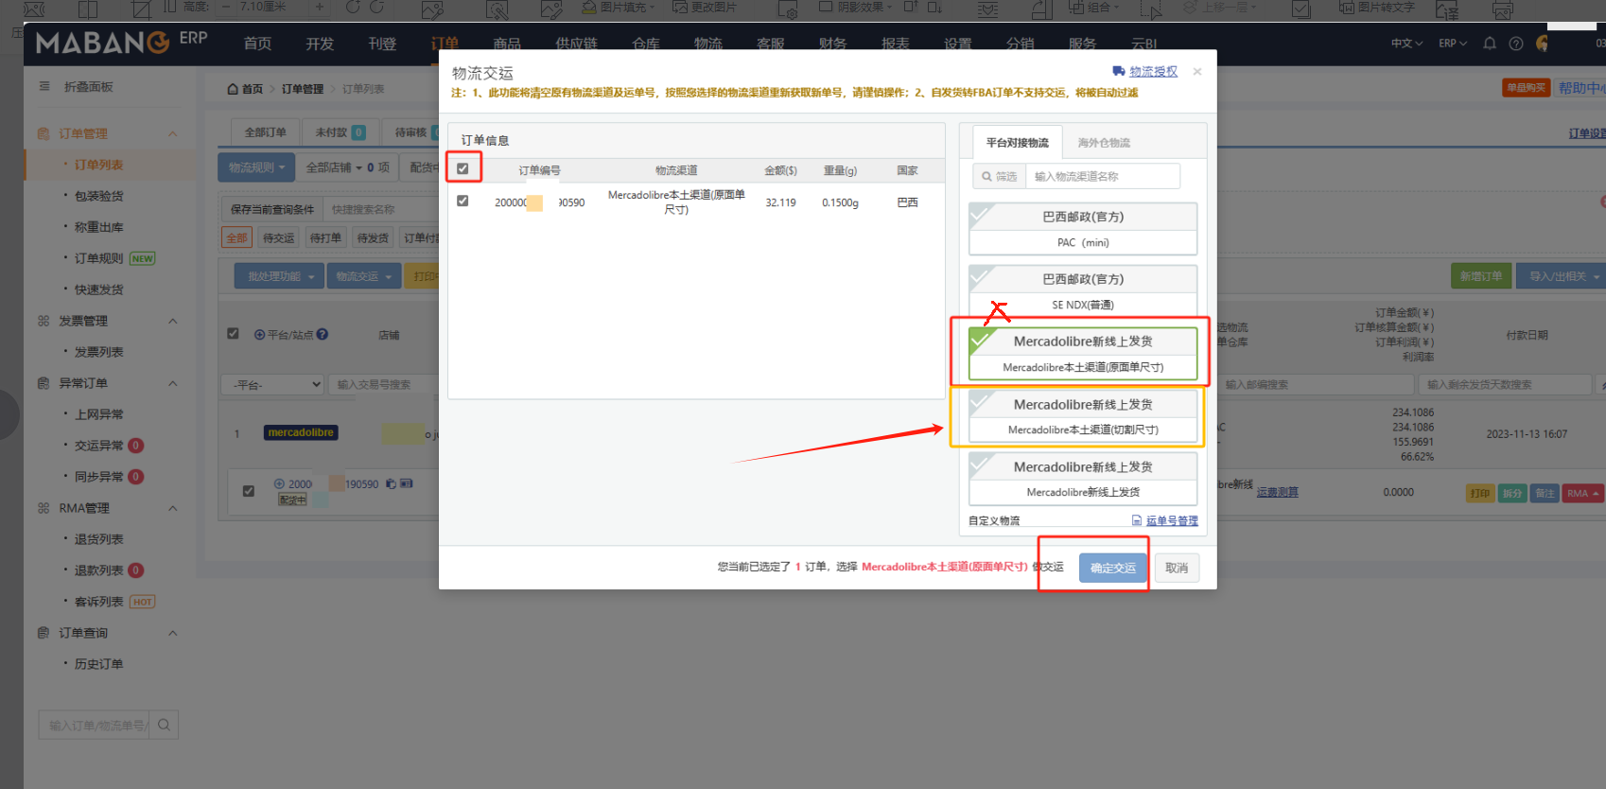
Task: Click the RMA管理 sidebar section icon
Action: pos(44,508)
